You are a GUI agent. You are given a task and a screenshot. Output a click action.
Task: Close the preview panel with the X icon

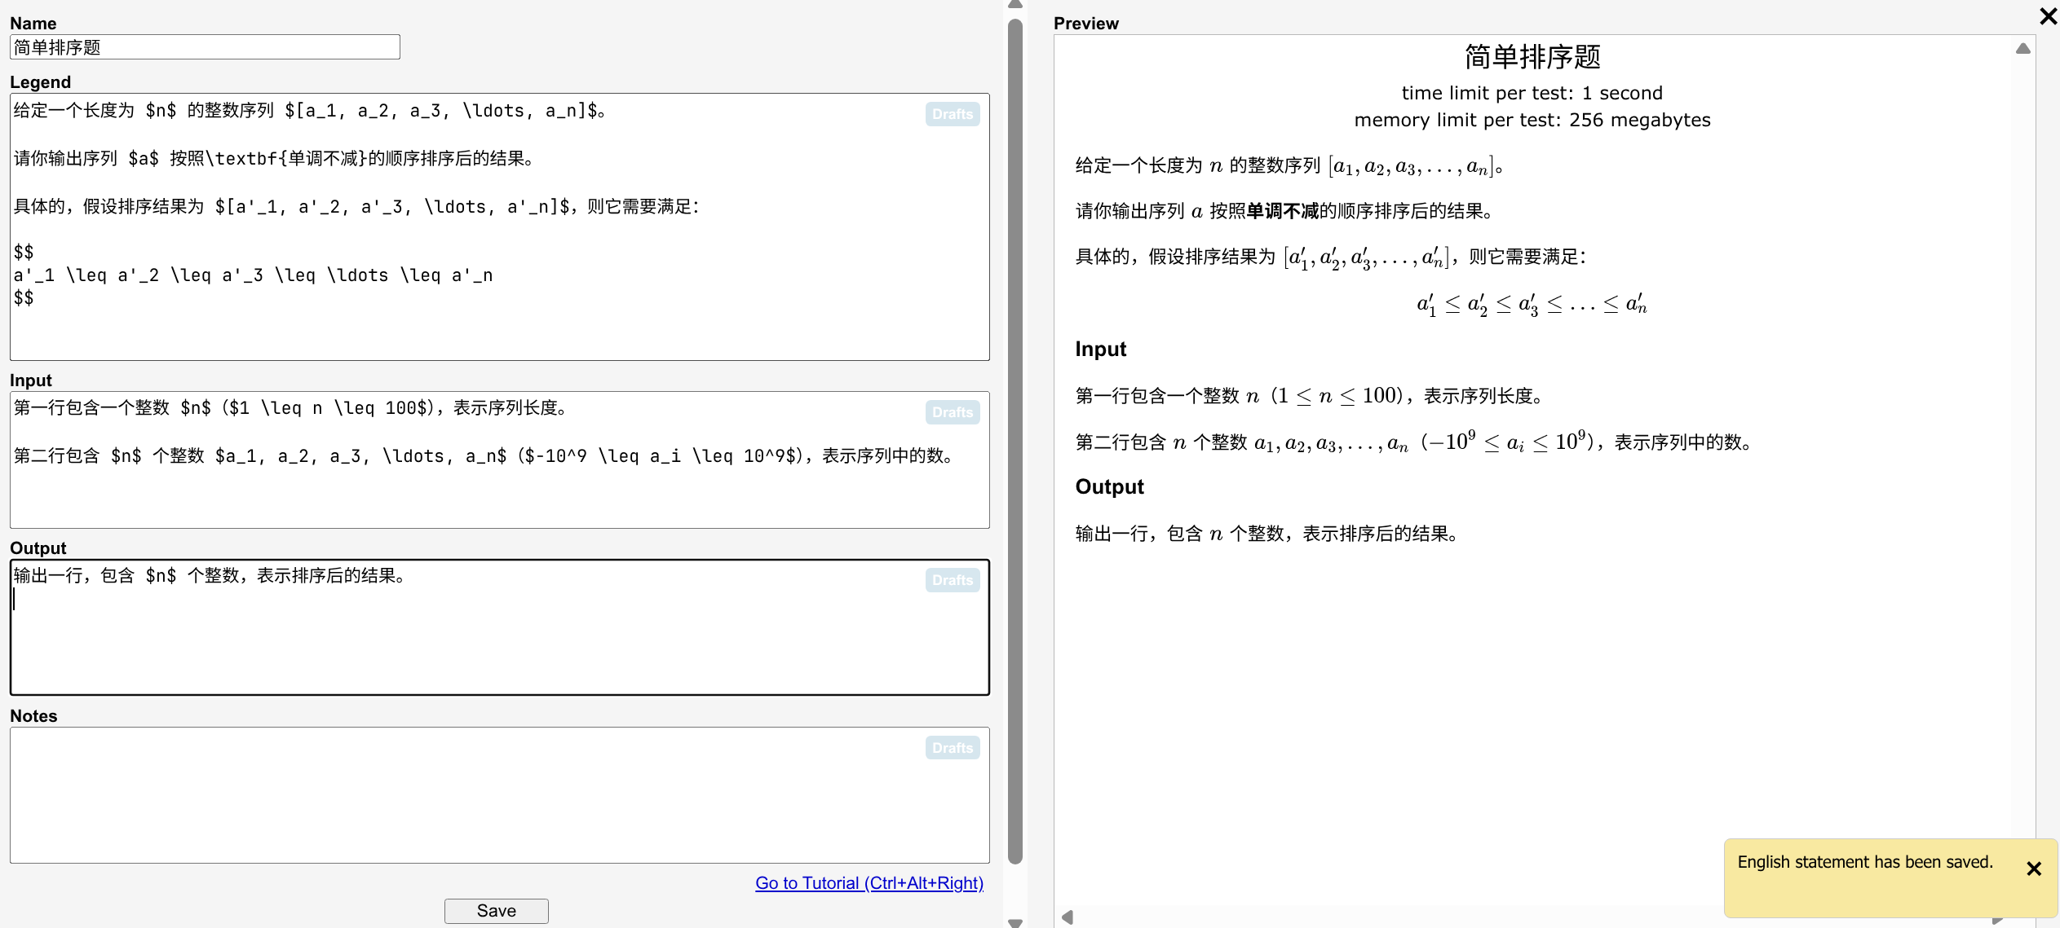tap(2048, 16)
